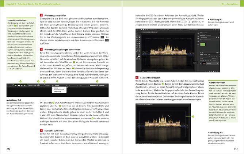The image size is (244, 154).
Task: Click the rectangular marquee tool preset icon in options bar
Action: click(10, 86)
